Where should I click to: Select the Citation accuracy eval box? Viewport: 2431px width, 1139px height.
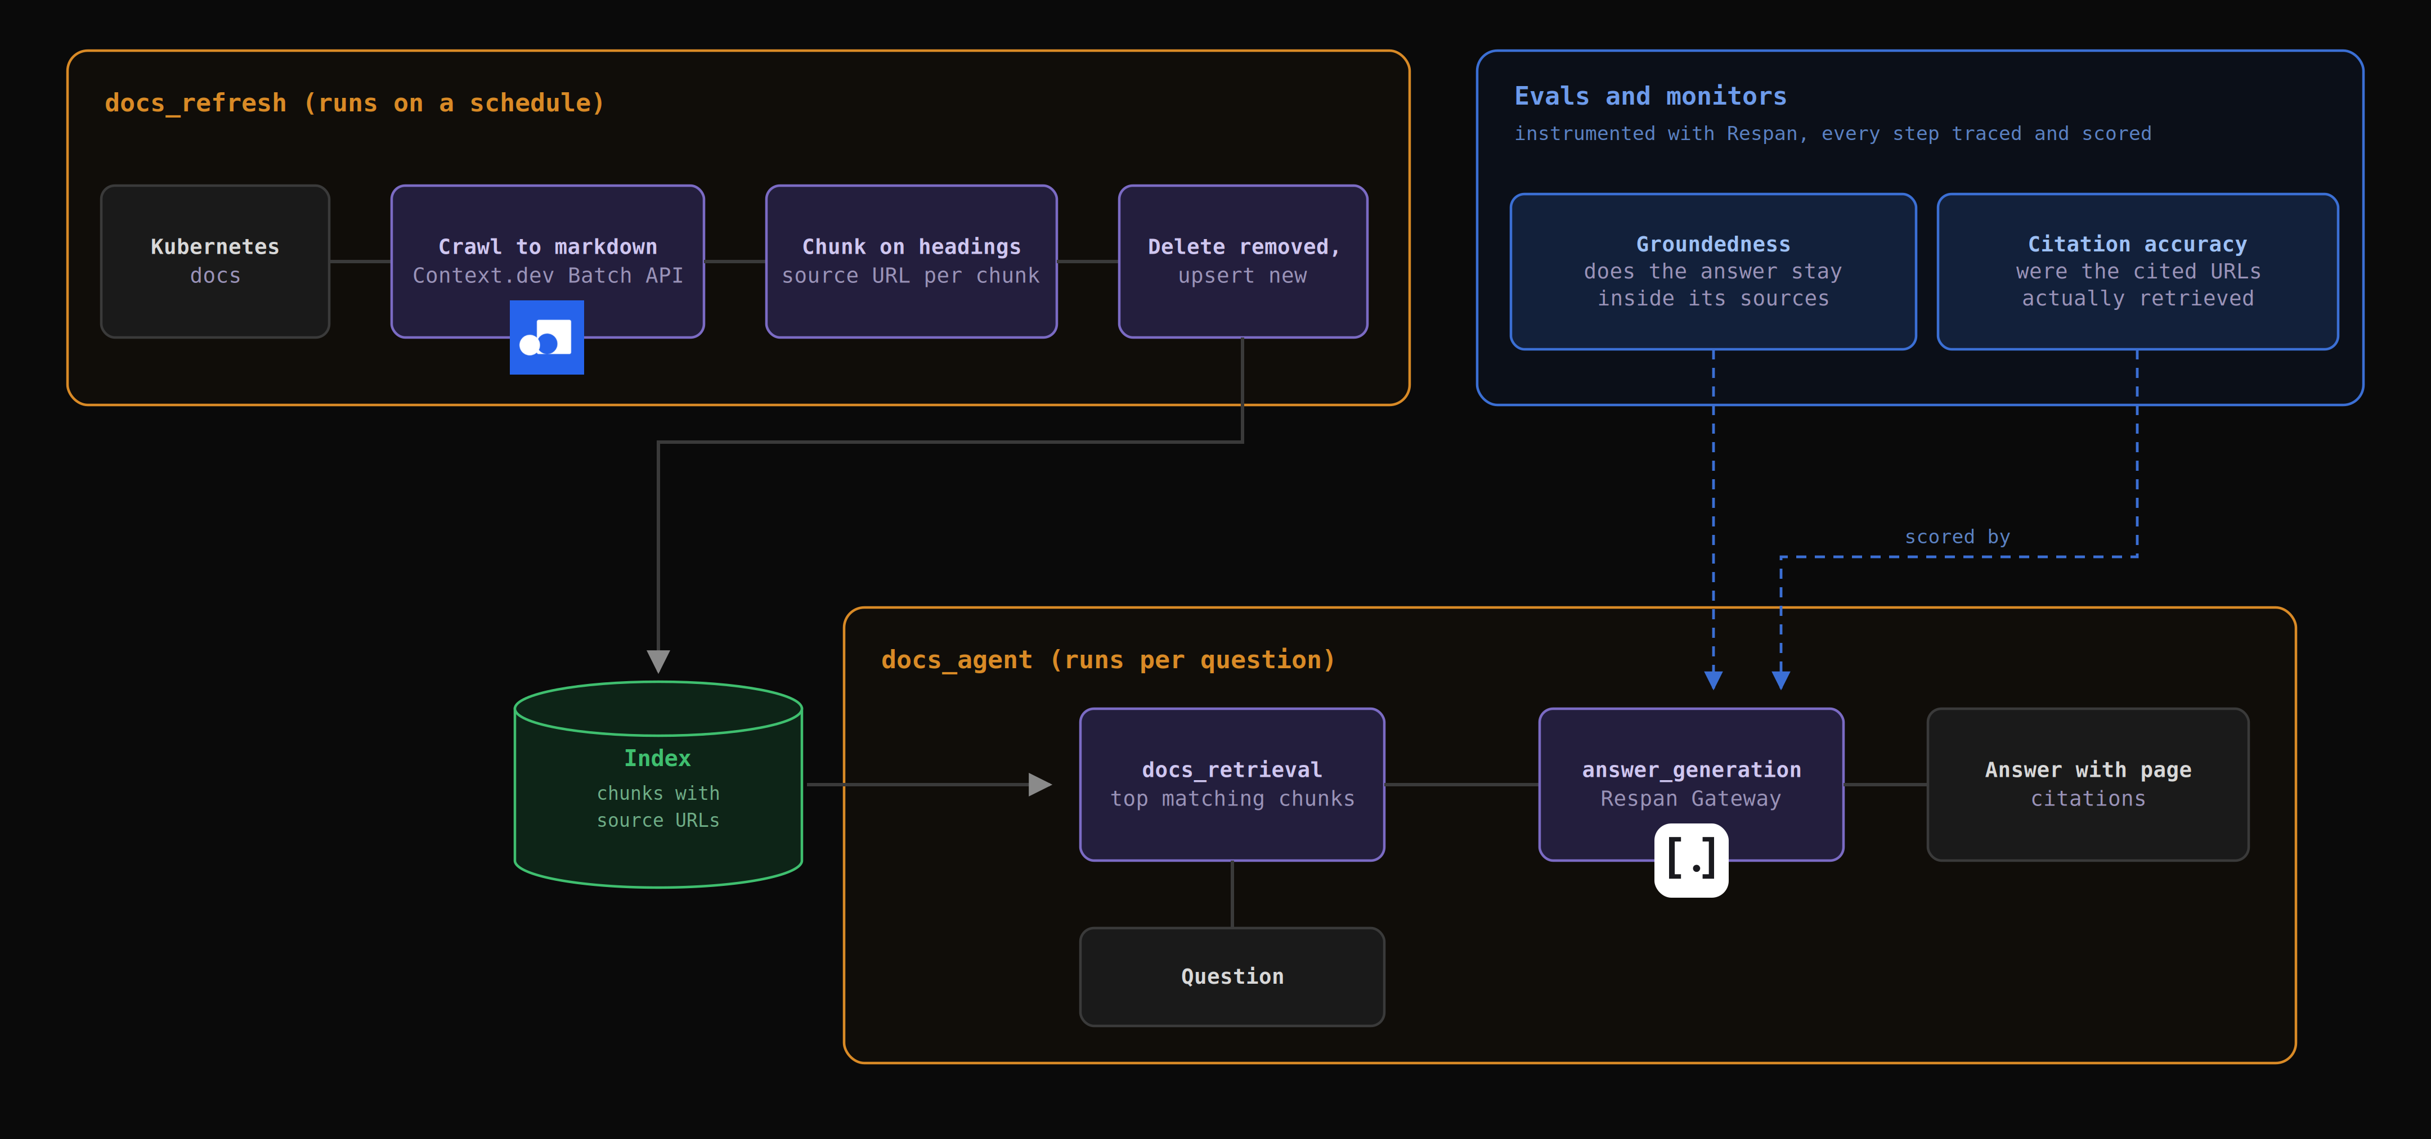click(2137, 272)
